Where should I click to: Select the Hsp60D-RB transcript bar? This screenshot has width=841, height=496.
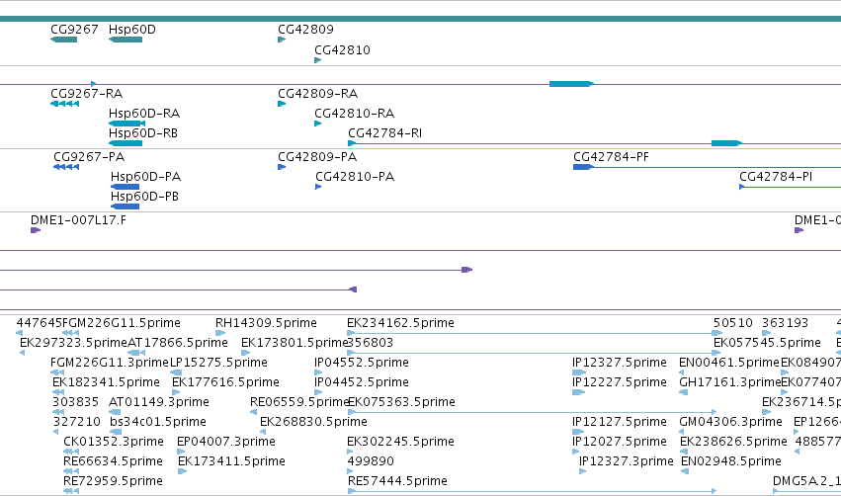click(x=126, y=143)
